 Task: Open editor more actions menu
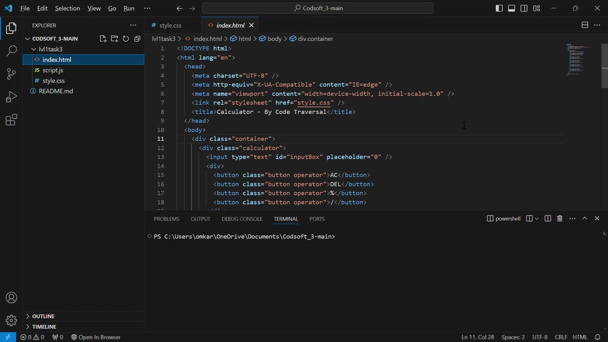coord(598,25)
